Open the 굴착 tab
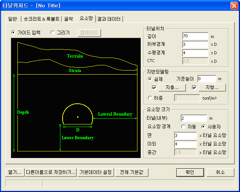 69,19
